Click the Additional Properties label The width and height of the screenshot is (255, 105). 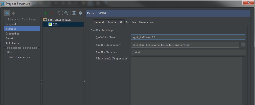tap(112, 58)
